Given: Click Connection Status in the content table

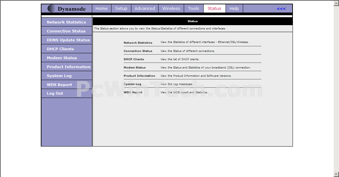Looking at the screenshot, I should click(x=138, y=51).
